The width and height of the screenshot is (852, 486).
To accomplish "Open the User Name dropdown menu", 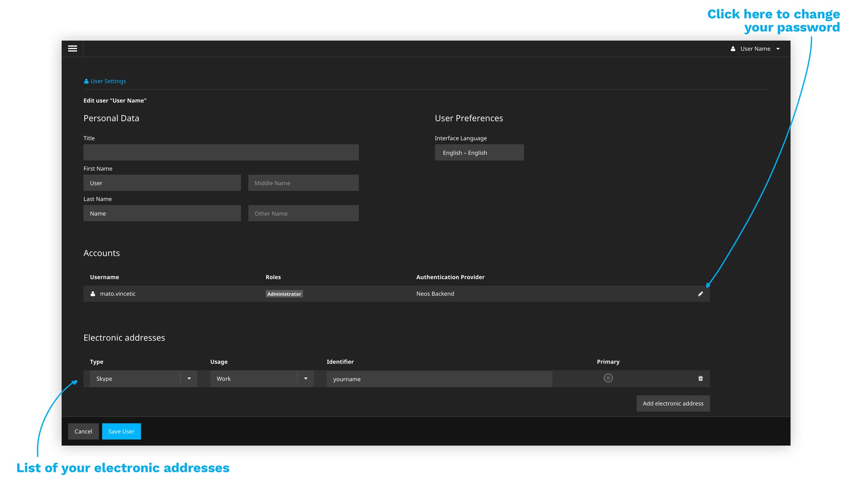I will pos(755,49).
